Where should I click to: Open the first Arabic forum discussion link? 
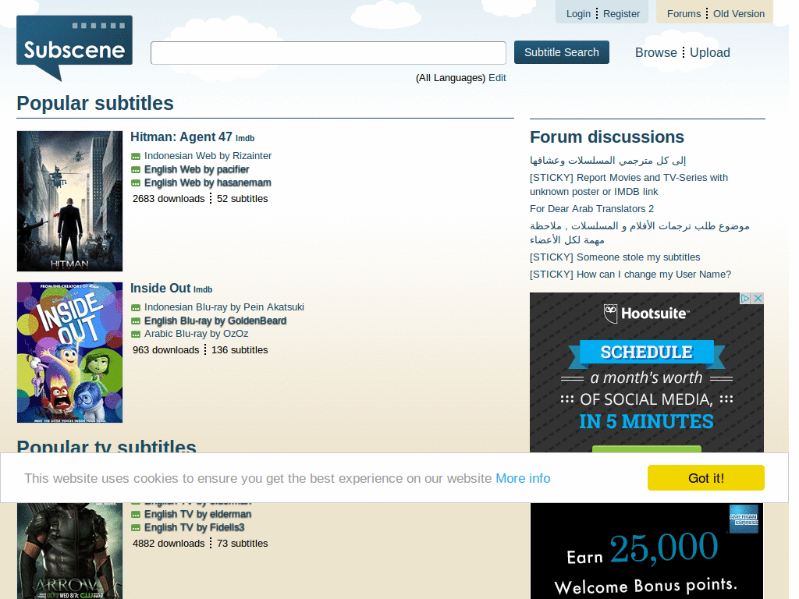click(x=608, y=161)
